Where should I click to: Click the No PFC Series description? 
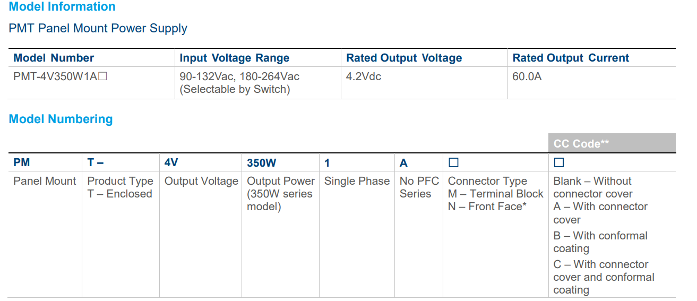[419, 187]
